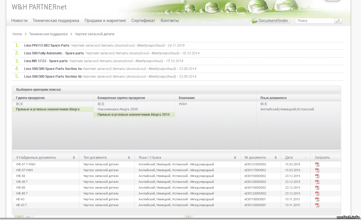Download the PDF for WE-57 W&H

pos(317,170)
